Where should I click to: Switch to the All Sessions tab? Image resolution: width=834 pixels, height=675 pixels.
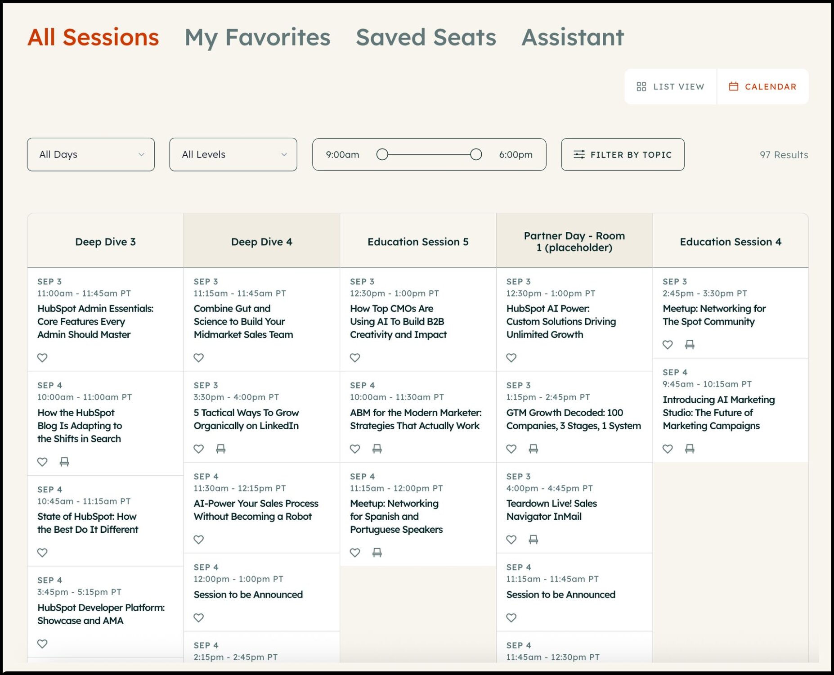93,37
